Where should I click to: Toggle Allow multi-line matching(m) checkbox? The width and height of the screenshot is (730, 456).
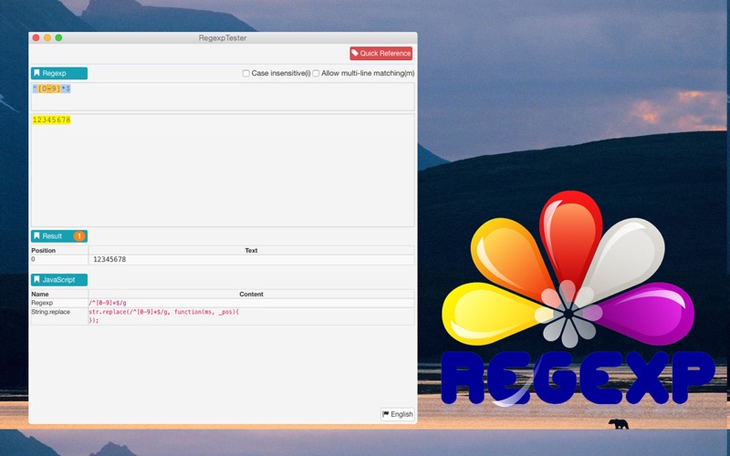click(316, 73)
